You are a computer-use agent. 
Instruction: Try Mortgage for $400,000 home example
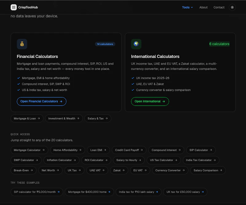89,192
